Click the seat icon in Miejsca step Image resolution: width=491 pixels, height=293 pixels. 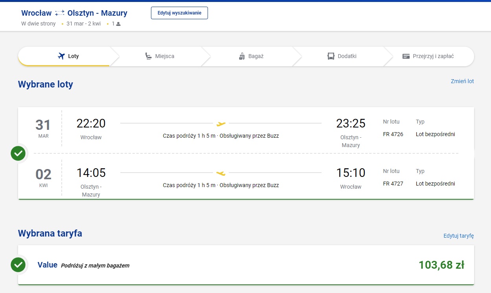click(x=148, y=56)
